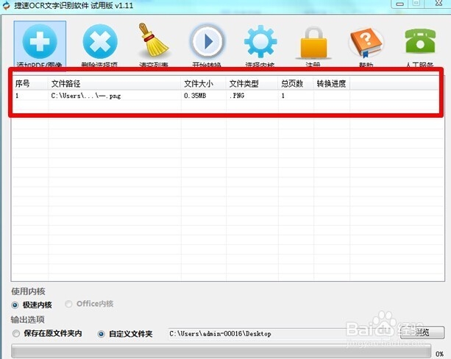Screen dimensions: 451x359
Task: Close the OCR window
Action: pos(438,4)
